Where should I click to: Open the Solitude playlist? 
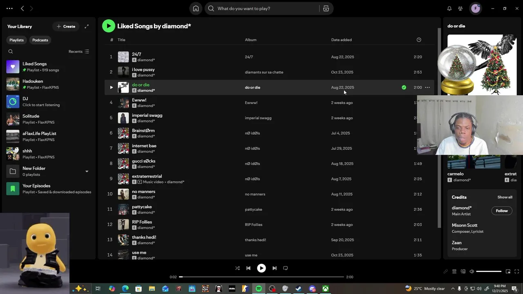(x=49, y=119)
